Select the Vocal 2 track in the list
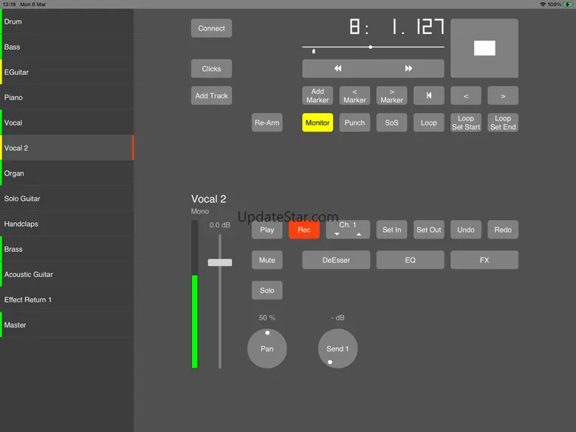Screen dimensions: 576x432 click(x=67, y=148)
